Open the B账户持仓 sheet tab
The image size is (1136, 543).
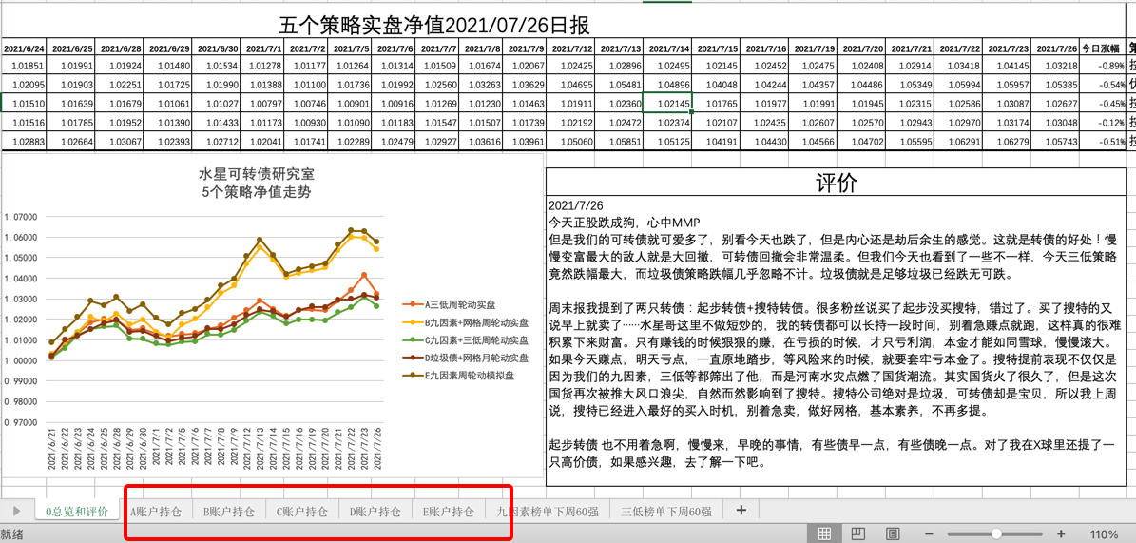(x=229, y=512)
